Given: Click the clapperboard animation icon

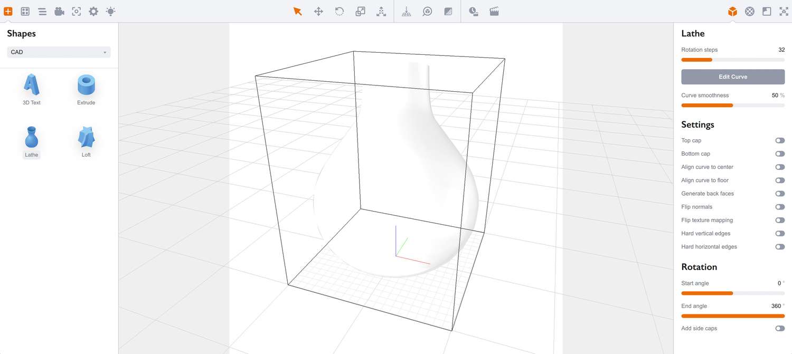Looking at the screenshot, I should (x=494, y=11).
